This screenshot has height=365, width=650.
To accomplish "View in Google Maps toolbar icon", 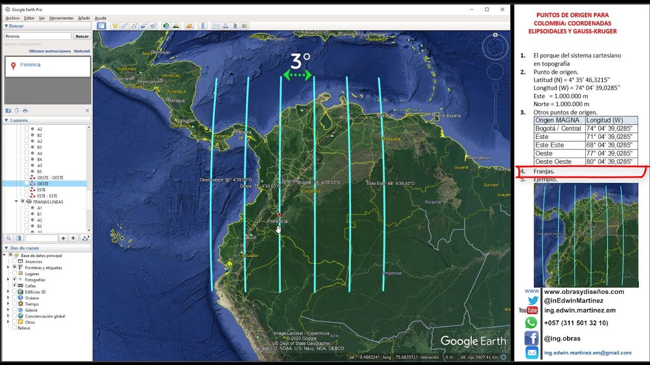I will coord(245,26).
